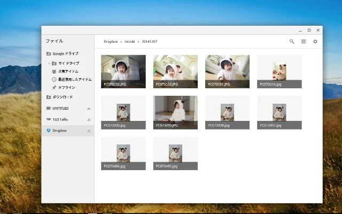
Task: Open the ダウンロード folder in the sidebar
Action: (62, 97)
